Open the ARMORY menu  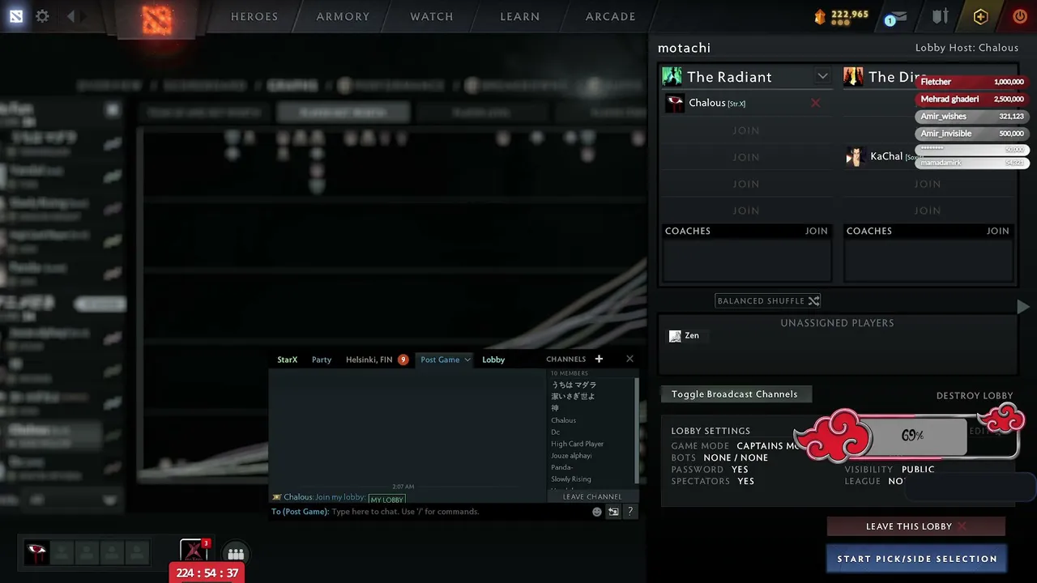coord(343,16)
